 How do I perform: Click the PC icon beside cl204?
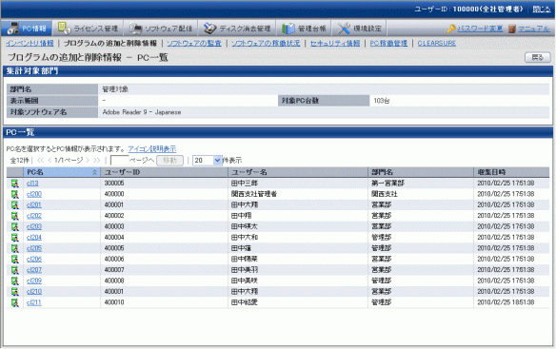click(14, 238)
